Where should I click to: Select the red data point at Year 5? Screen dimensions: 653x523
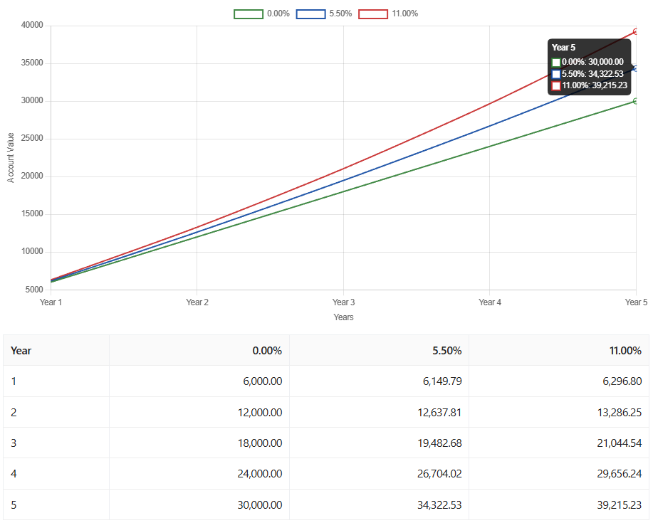coord(636,32)
